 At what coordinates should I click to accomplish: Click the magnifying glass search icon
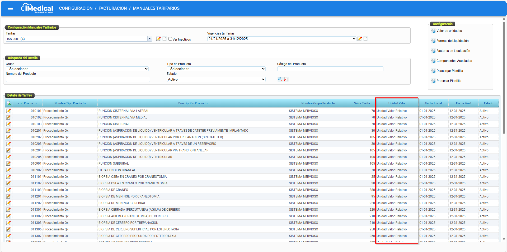click(x=280, y=79)
